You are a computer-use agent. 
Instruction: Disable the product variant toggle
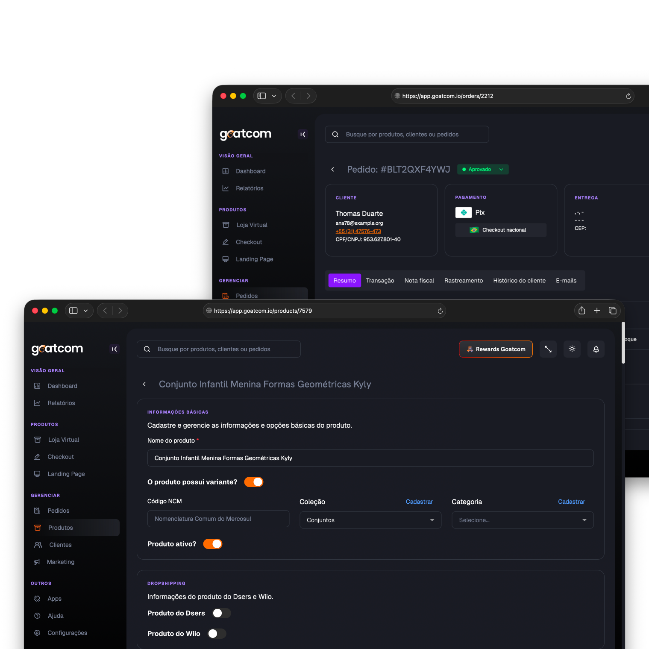(254, 482)
